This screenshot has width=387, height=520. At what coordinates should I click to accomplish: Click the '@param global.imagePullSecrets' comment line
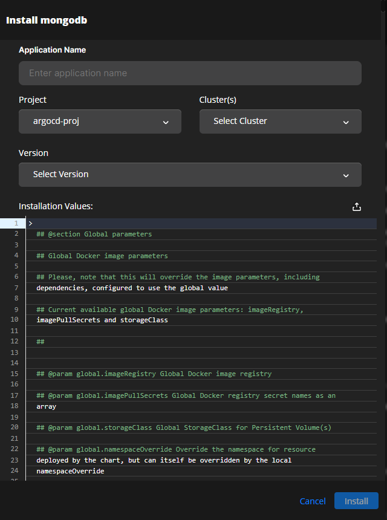pyautogui.click(x=186, y=395)
